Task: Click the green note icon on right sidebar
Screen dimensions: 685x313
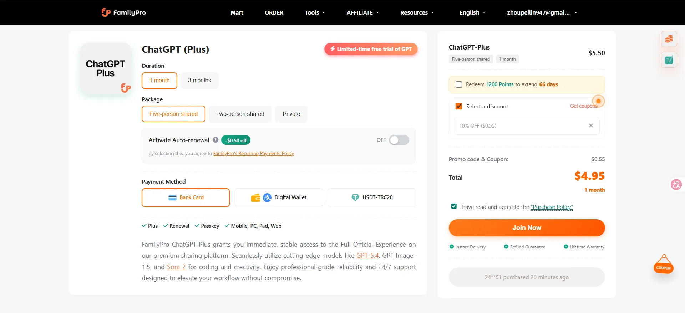Action: (x=669, y=60)
